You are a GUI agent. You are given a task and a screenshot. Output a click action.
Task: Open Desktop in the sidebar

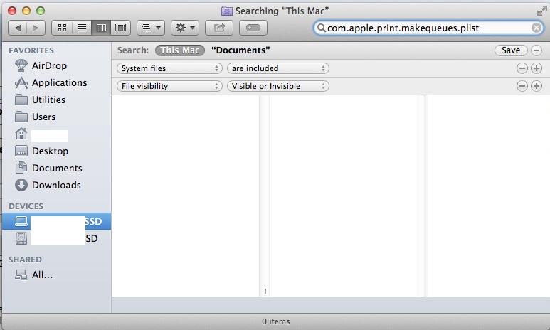pyautogui.click(x=41, y=151)
